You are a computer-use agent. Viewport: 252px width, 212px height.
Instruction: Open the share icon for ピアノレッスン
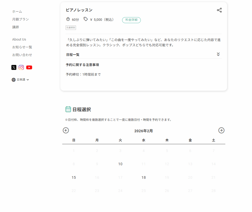219,10
